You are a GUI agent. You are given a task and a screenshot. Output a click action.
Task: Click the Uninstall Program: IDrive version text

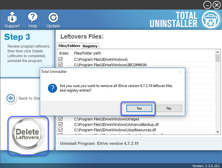(99, 144)
